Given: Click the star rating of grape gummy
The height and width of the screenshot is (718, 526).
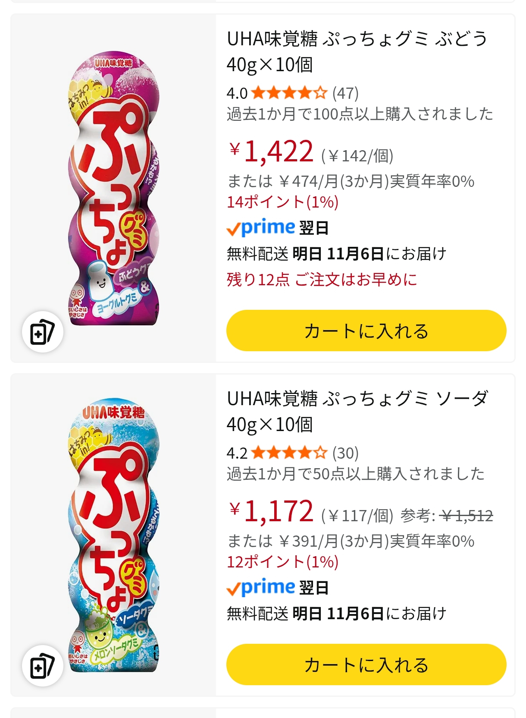Looking at the screenshot, I should (x=288, y=93).
